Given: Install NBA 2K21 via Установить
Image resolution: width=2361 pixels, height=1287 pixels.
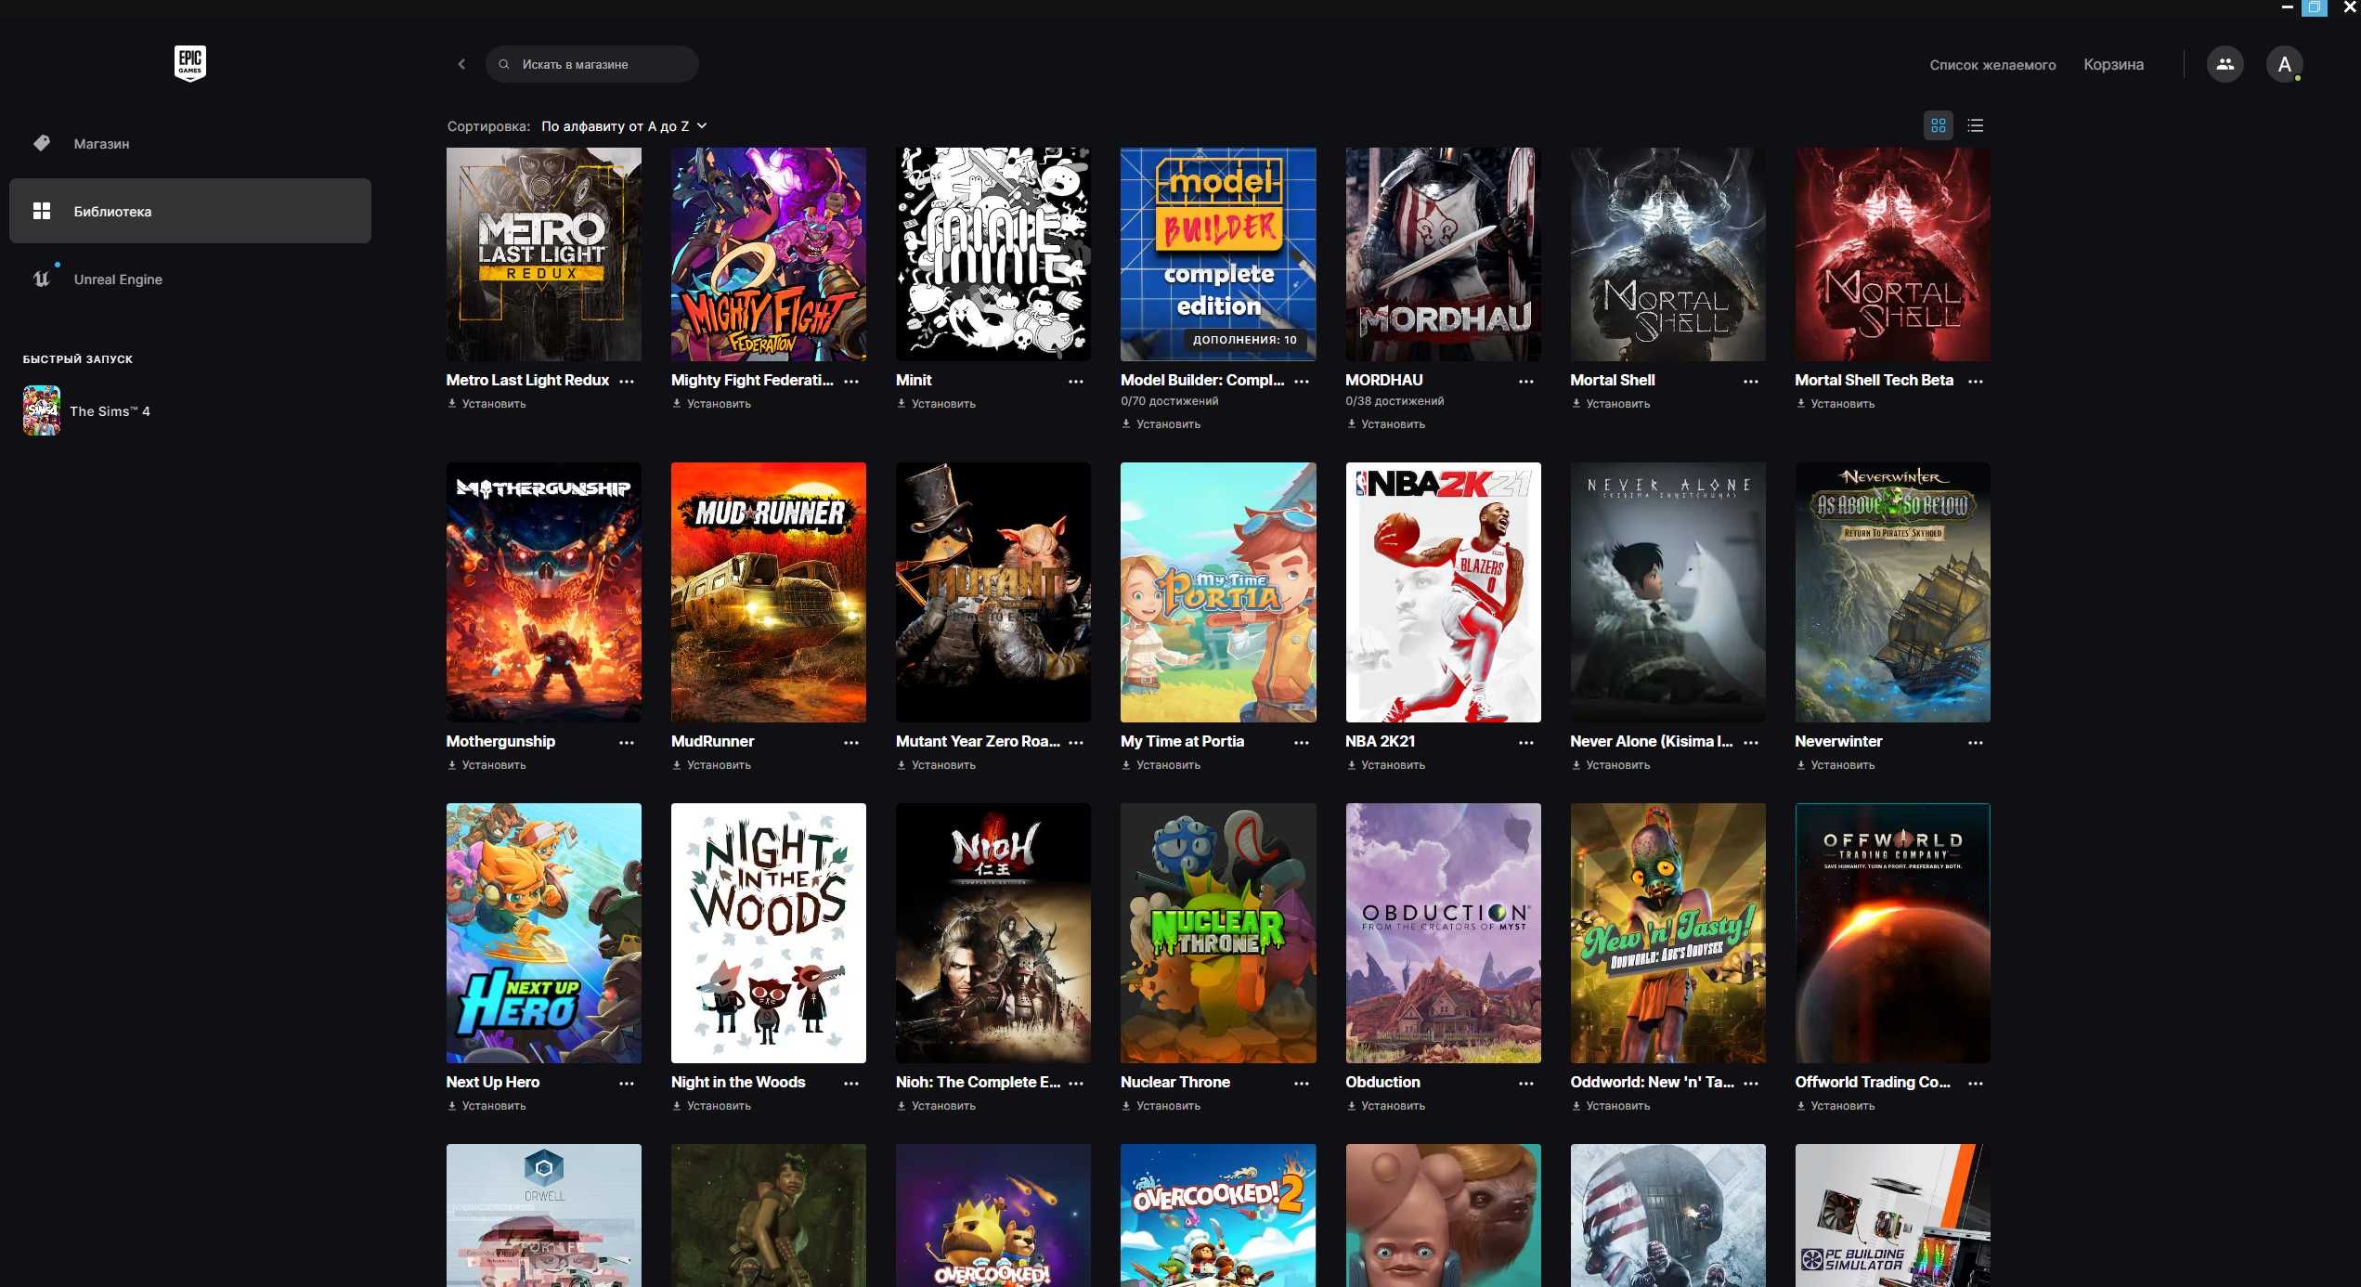Looking at the screenshot, I should 1385,765.
